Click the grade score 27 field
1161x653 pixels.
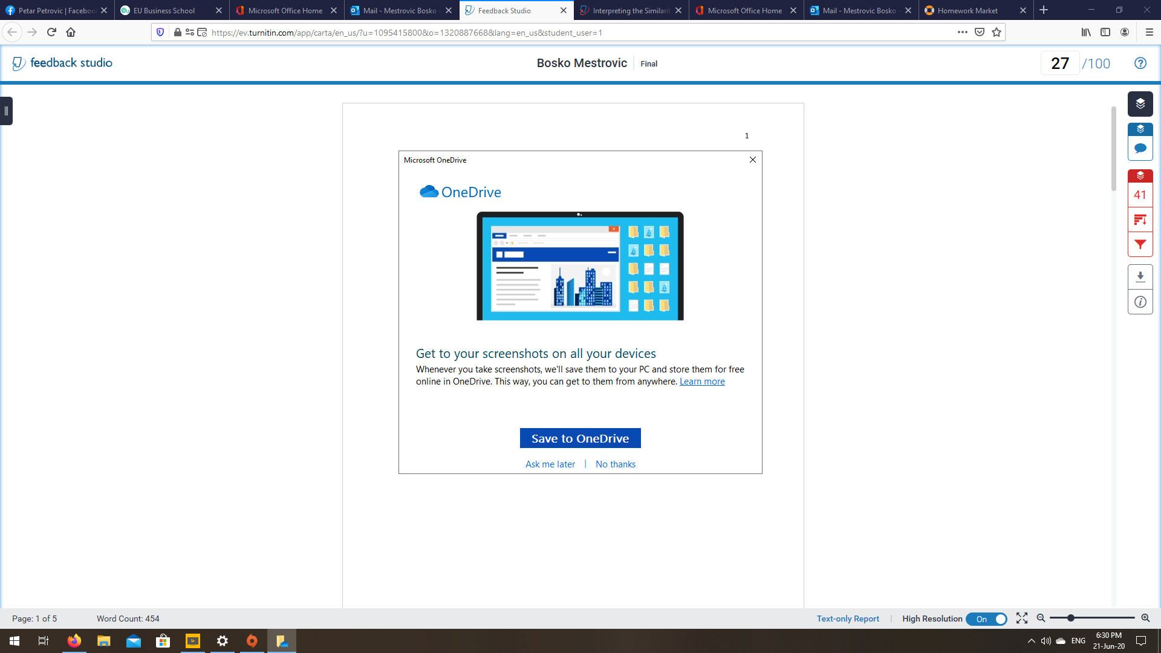1060,63
